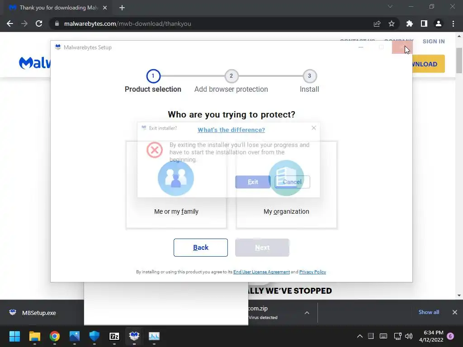Click the page vertical scrollbar thumb
Image resolution: width=463 pixels, height=347 pixels.
(459, 61)
